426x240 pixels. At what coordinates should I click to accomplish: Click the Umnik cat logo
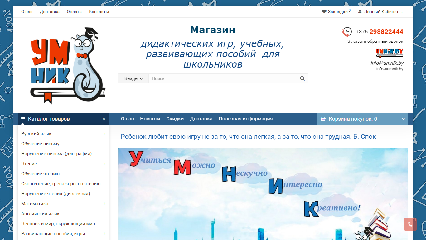click(x=68, y=65)
